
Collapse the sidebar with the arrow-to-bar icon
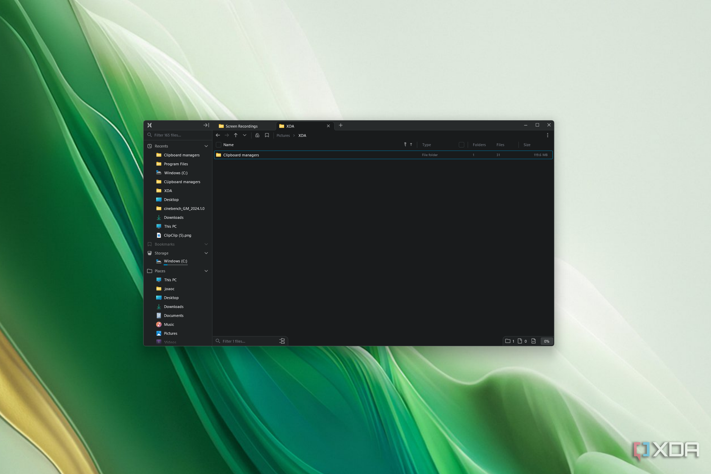point(206,125)
